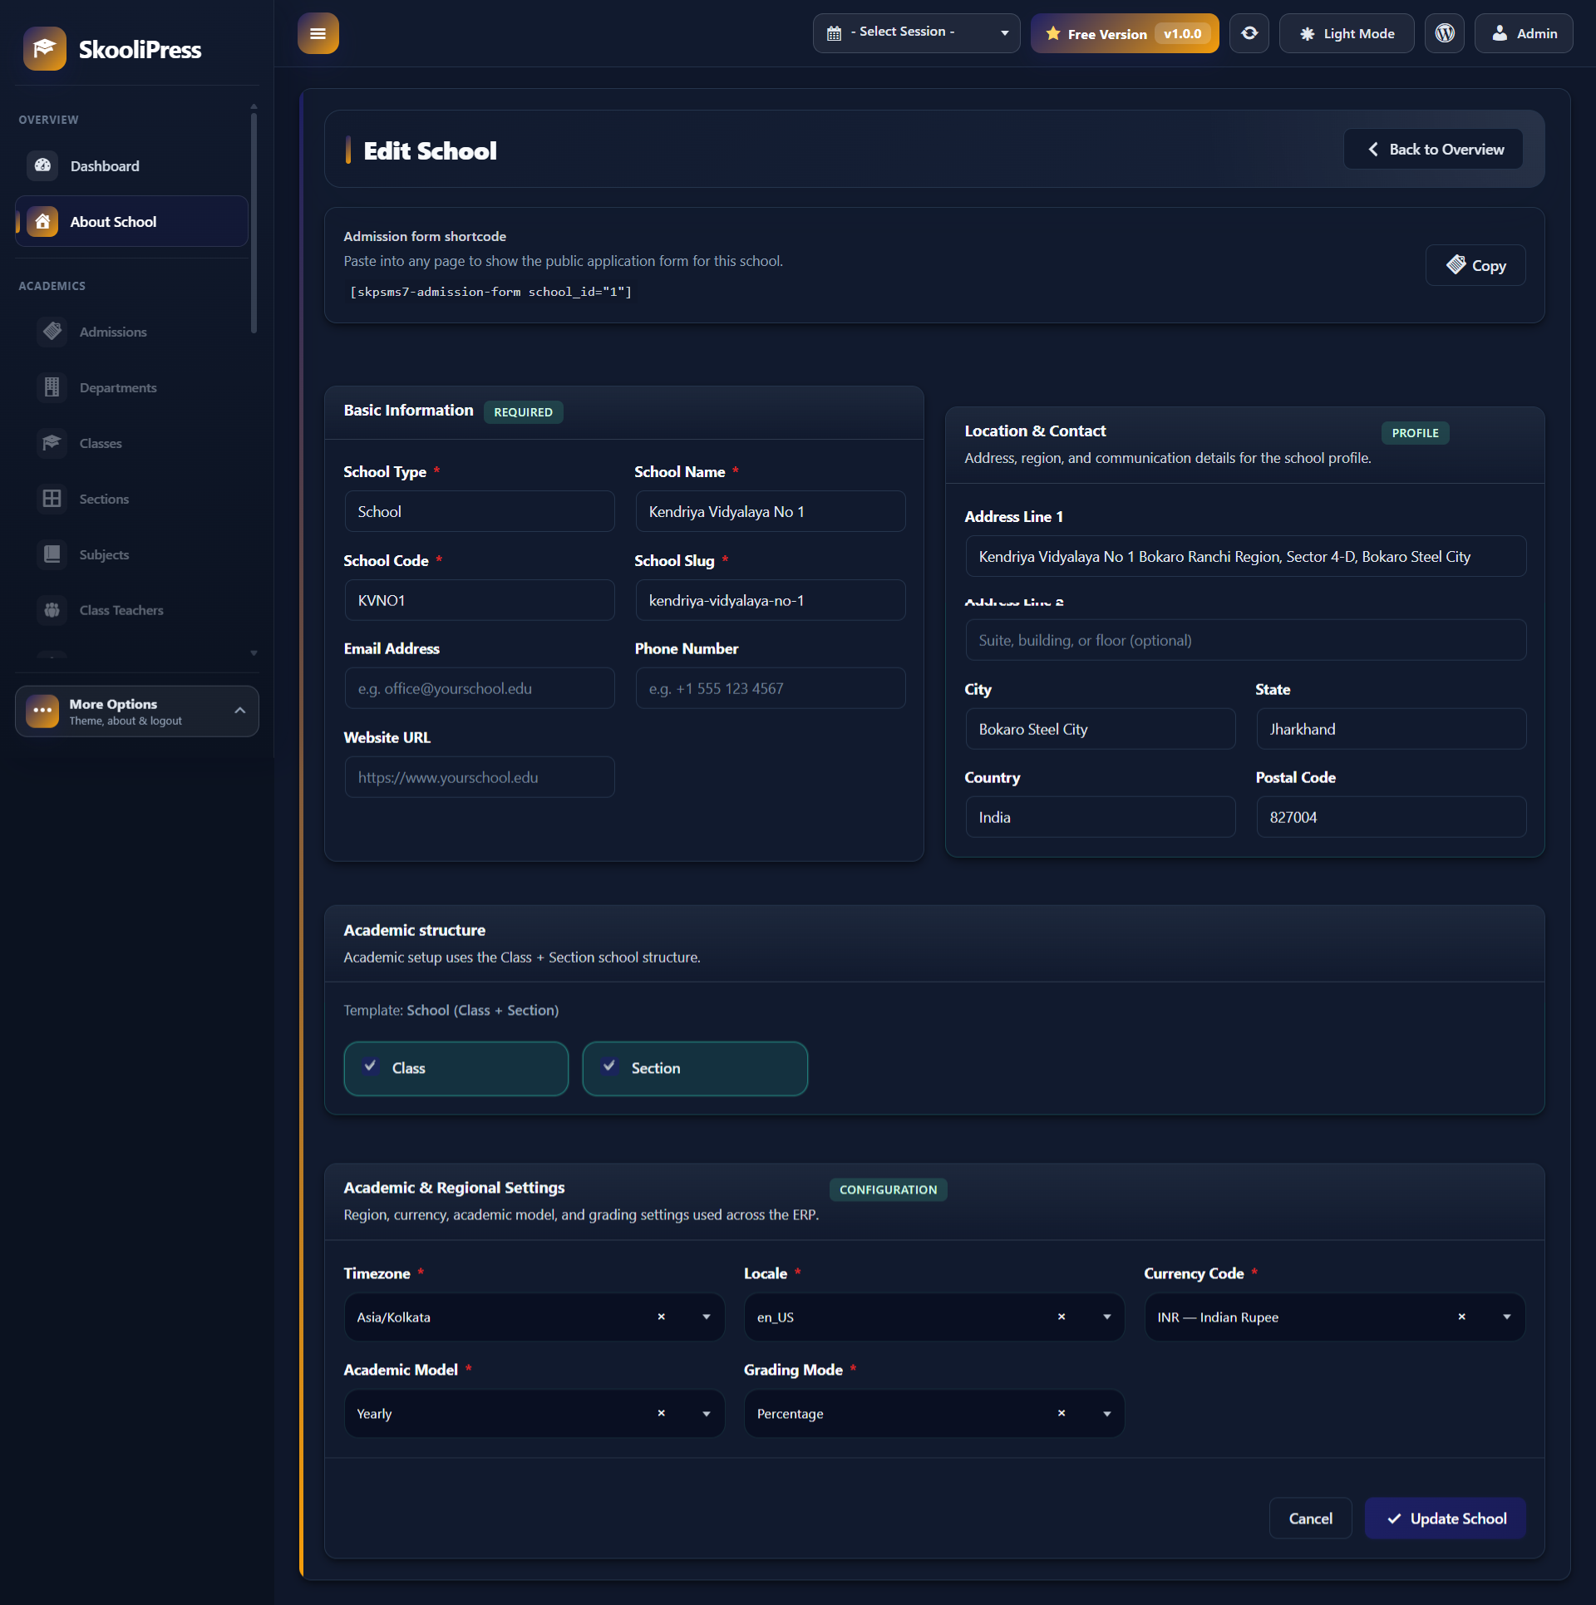Click the sidebar scrollbar
Viewport: 1596px width, 1605px height.
[x=254, y=223]
